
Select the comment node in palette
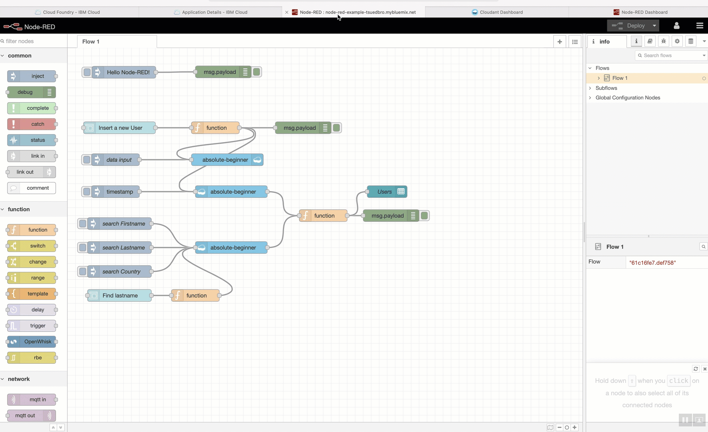(32, 188)
